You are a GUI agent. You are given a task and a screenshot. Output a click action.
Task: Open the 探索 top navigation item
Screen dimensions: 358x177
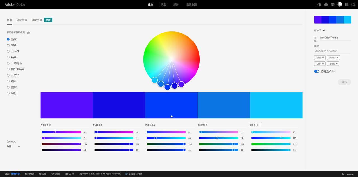point(163,4)
